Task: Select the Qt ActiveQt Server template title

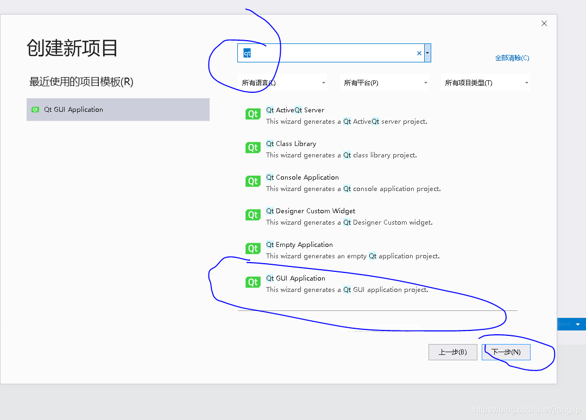Action: click(295, 110)
